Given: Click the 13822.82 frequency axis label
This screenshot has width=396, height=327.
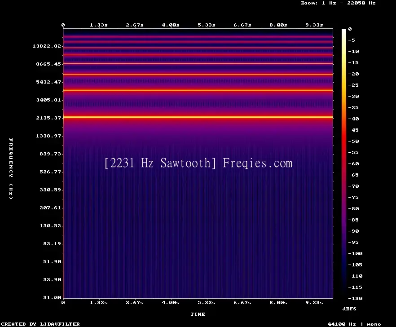Looking at the screenshot, I should coord(47,46).
